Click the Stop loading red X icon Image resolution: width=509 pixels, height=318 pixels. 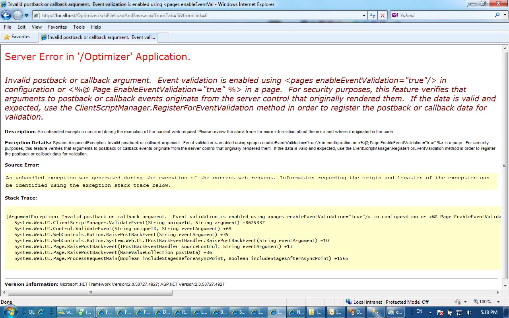382,16
